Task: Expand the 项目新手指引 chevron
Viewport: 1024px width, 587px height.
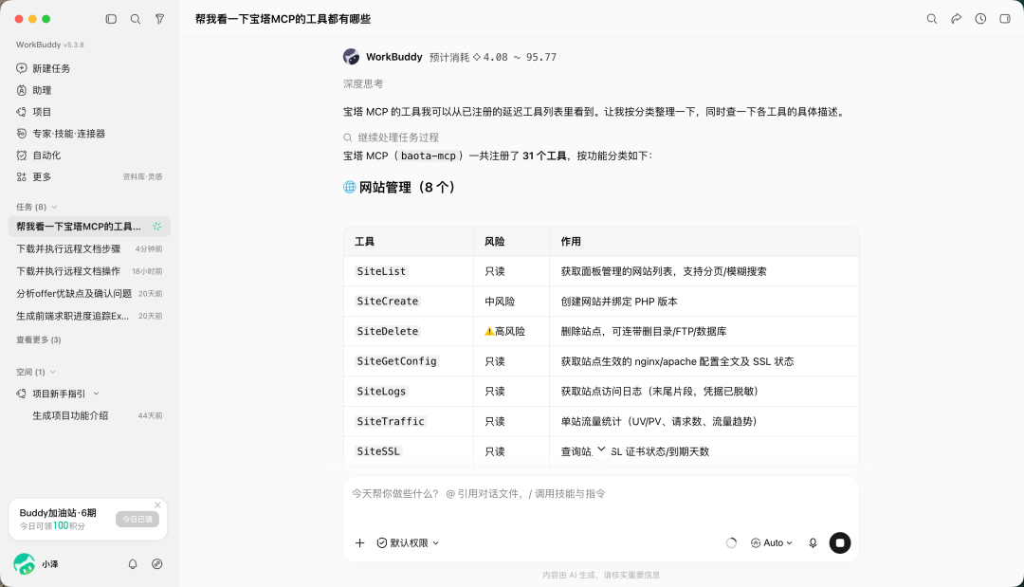Action: (x=96, y=394)
